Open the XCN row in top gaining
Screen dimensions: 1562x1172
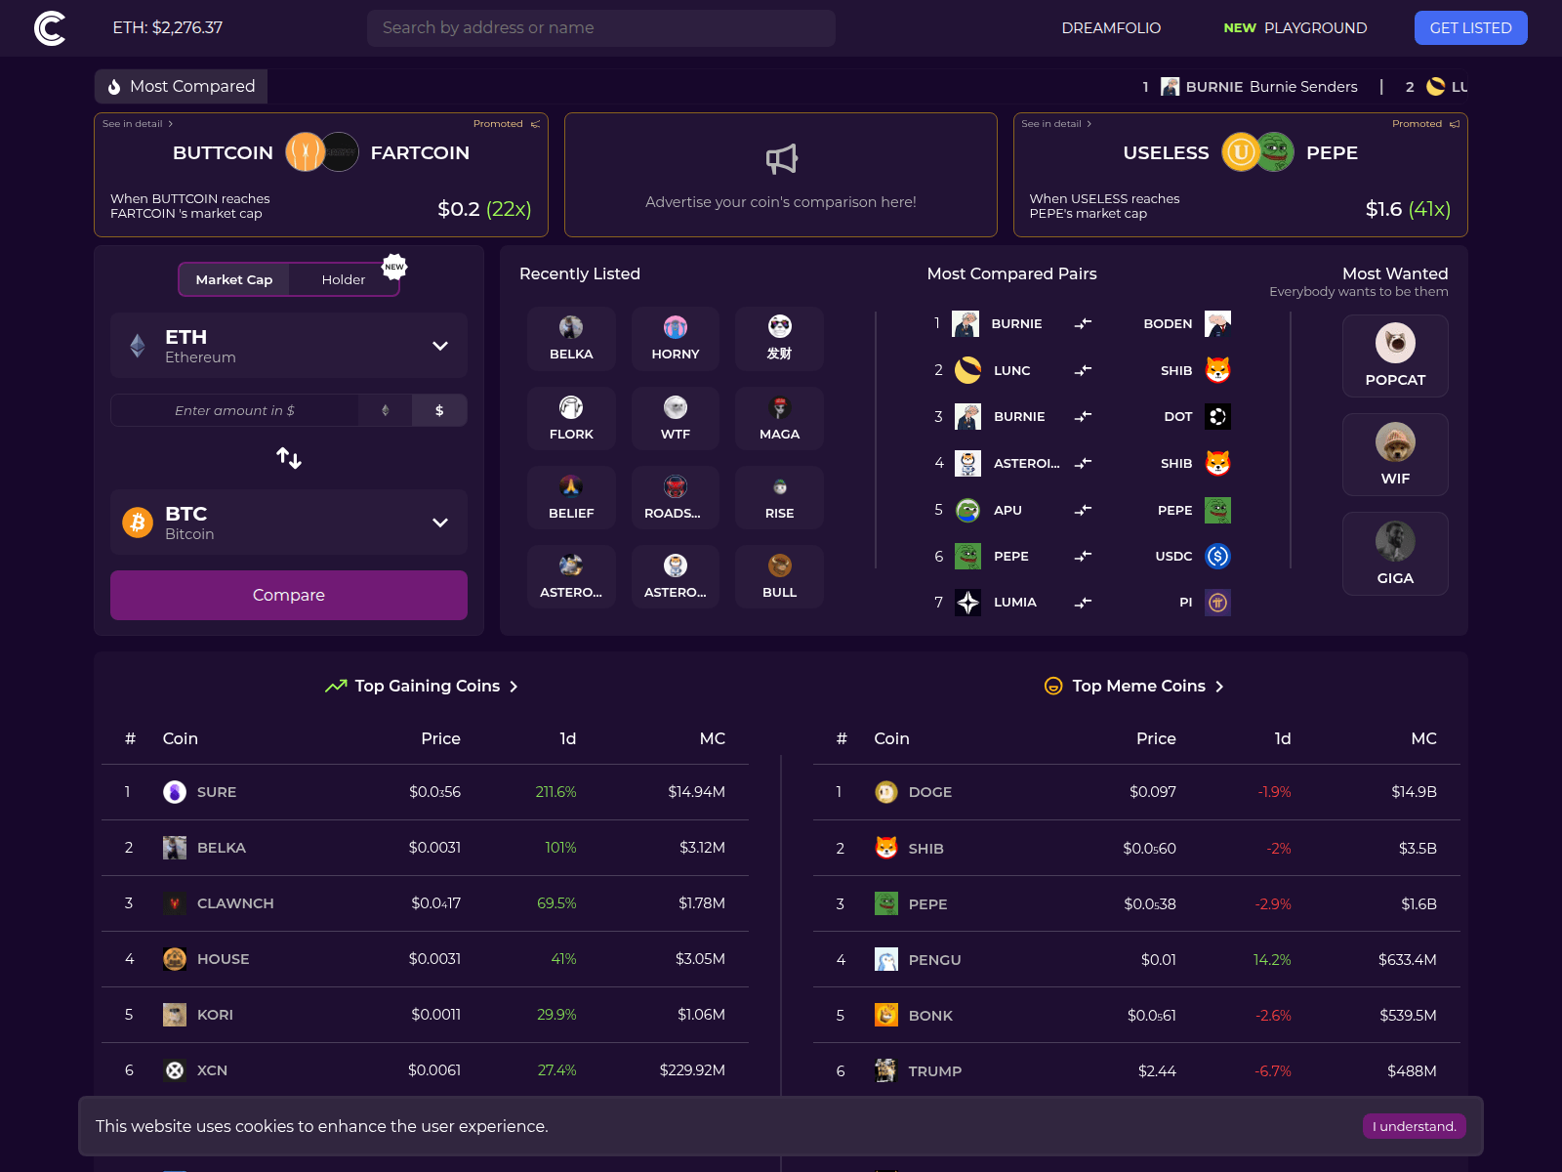point(425,1070)
